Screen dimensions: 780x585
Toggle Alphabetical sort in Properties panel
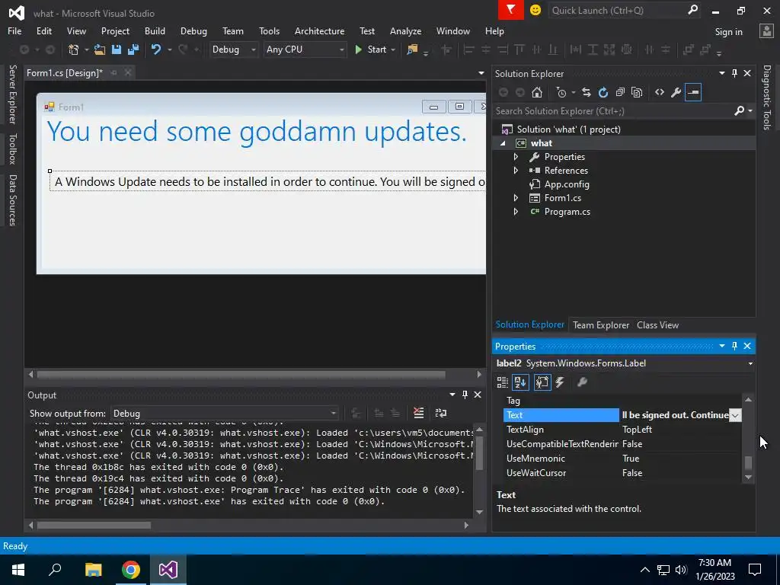[520, 382]
